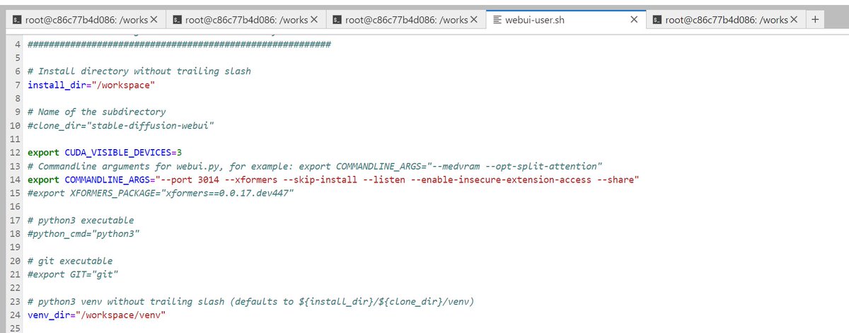The image size is (849, 333).
Task: Click the terminal icon on the leftmost tab
Action: tap(18, 20)
